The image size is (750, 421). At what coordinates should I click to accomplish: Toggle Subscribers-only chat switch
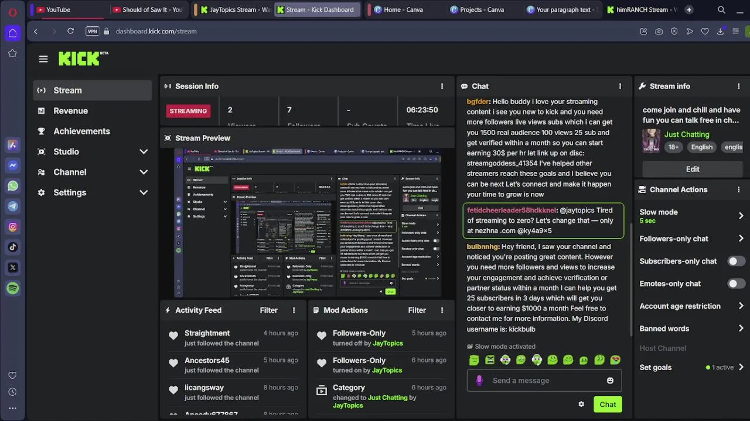(736, 261)
